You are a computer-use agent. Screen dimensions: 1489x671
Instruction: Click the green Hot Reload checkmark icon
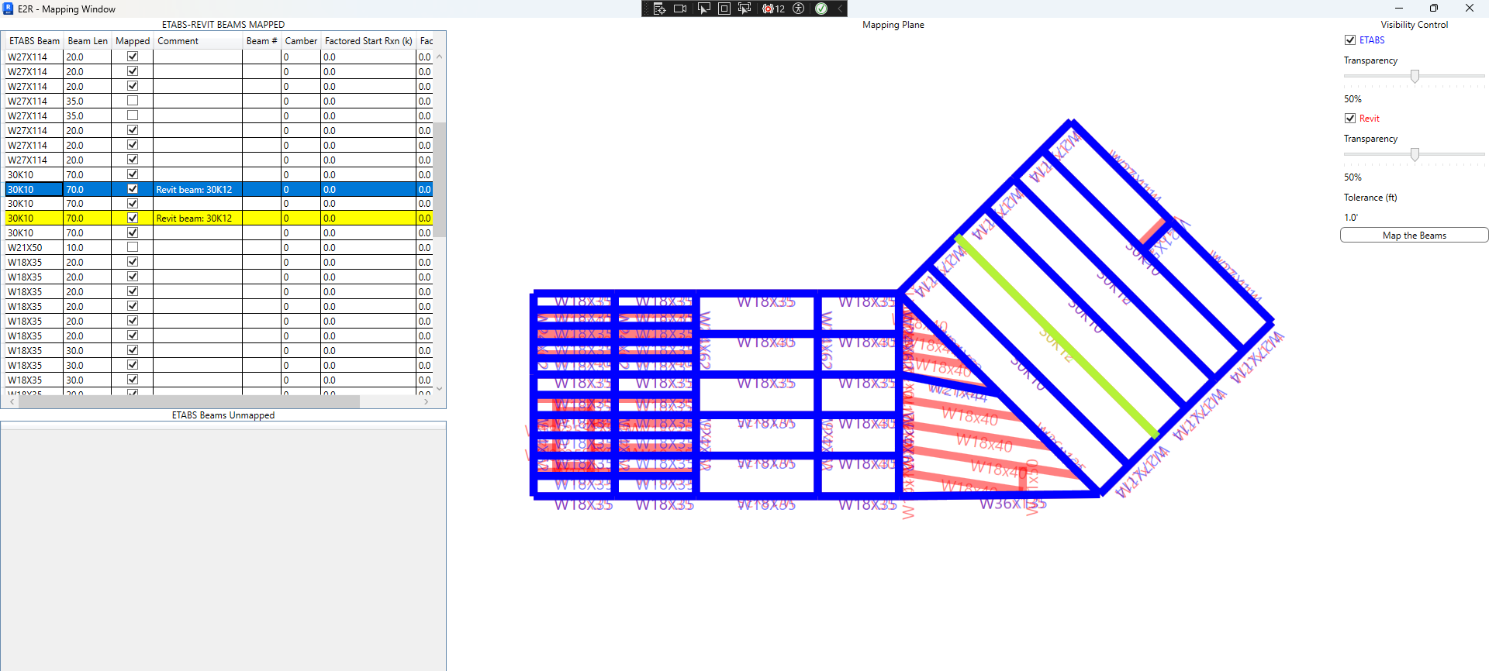[821, 9]
